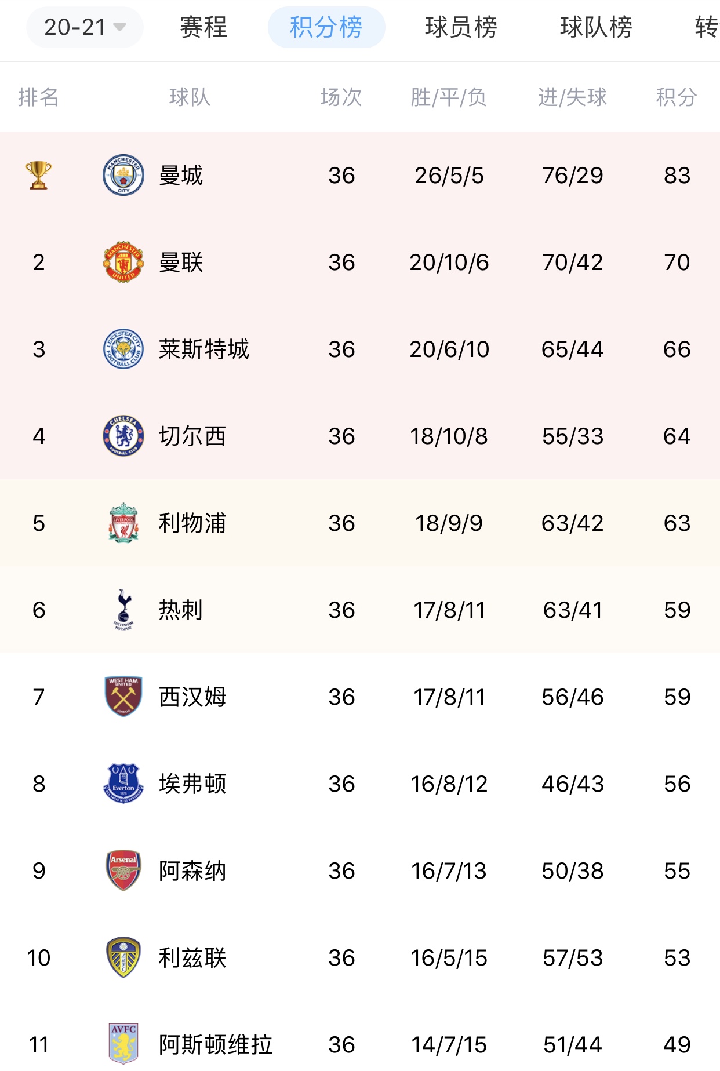Open team name 阿斯顿维拉

pos(216,1045)
